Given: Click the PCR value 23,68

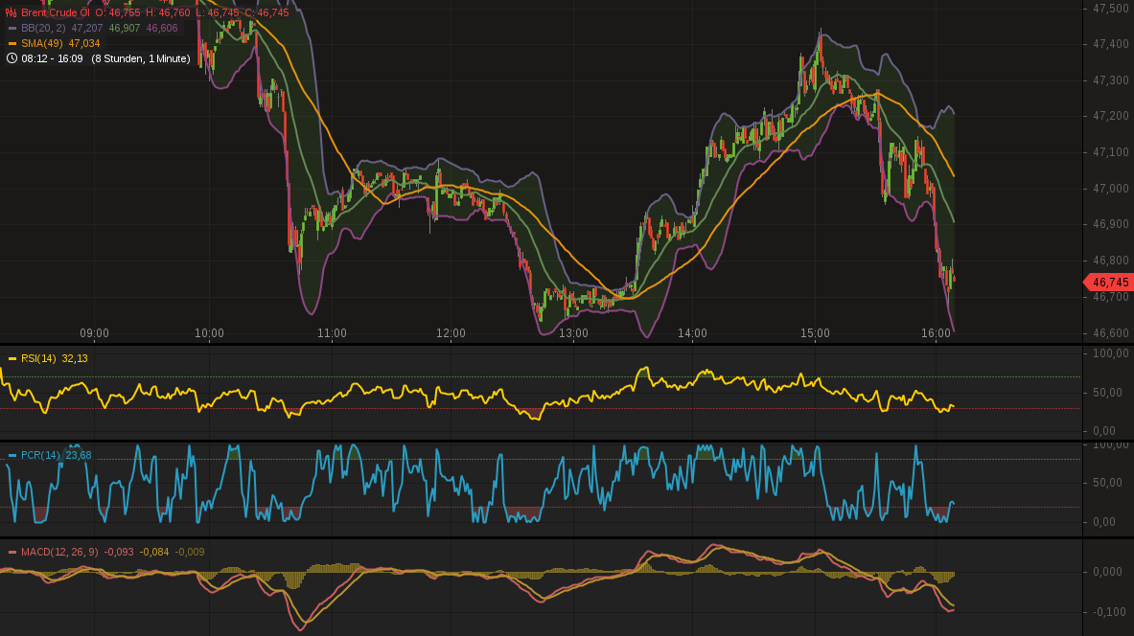Looking at the screenshot, I should [79, 455].
